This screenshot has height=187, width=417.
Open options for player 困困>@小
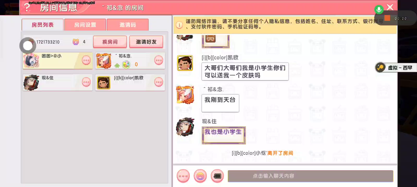click(86, 61)
